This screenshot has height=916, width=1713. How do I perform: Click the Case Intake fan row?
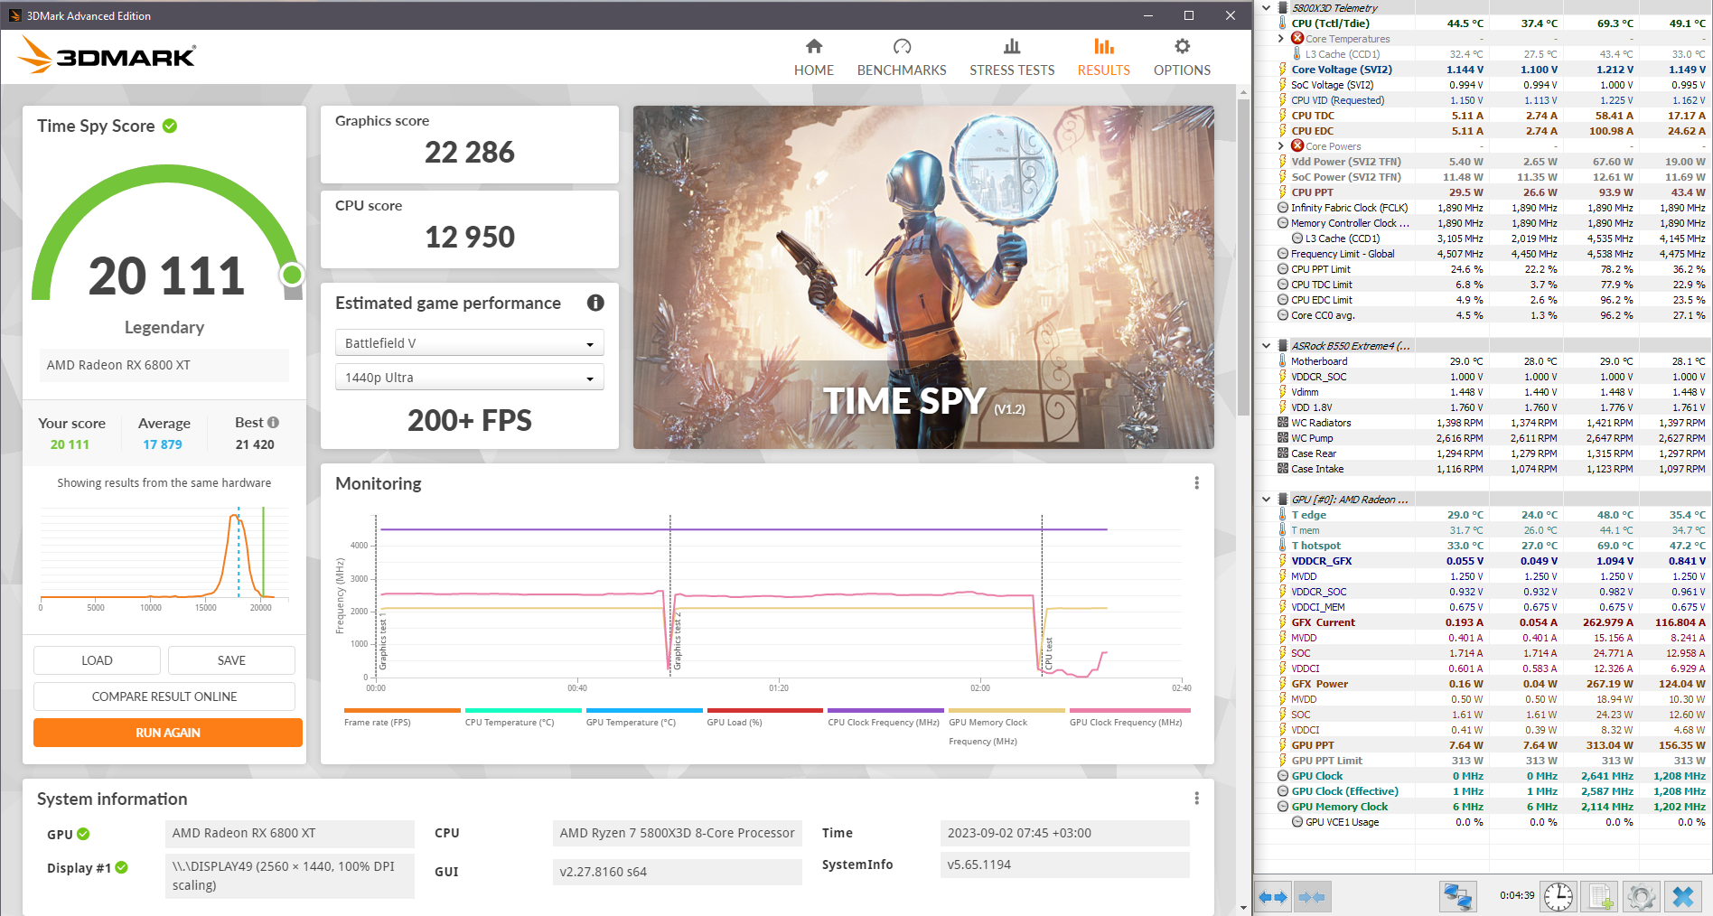[1483, 469]
